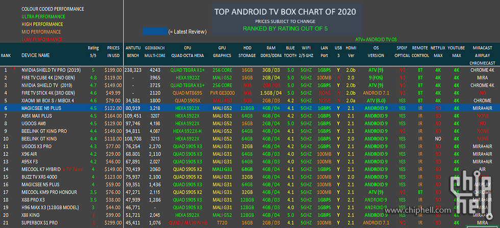The height and width of the screenshot is (228, 500).
Task: Click the 'HEXA S922X-H' CPU cell
Action: [188, 131]
